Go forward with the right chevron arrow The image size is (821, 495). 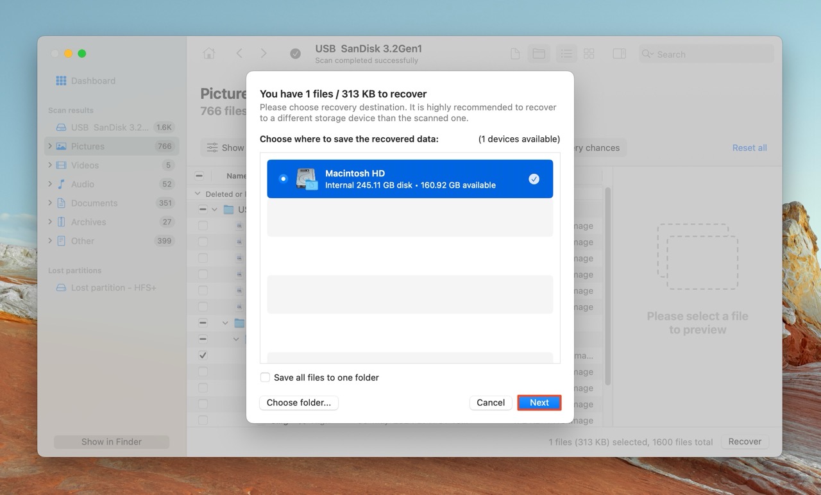[x=264, y=54]
